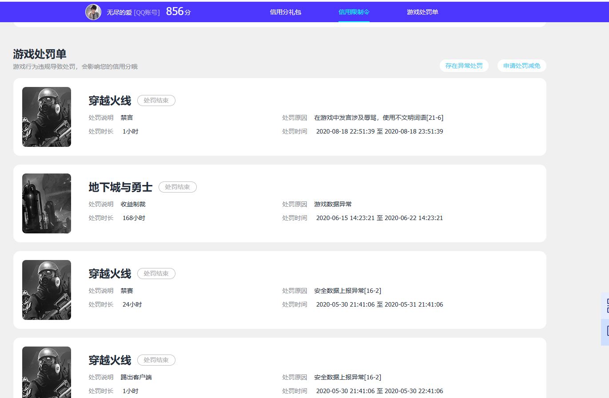Select the 1小时 duration in the 踢出客户端 card
The height and width of the screenshot is (398, 609).
point(130,391)
